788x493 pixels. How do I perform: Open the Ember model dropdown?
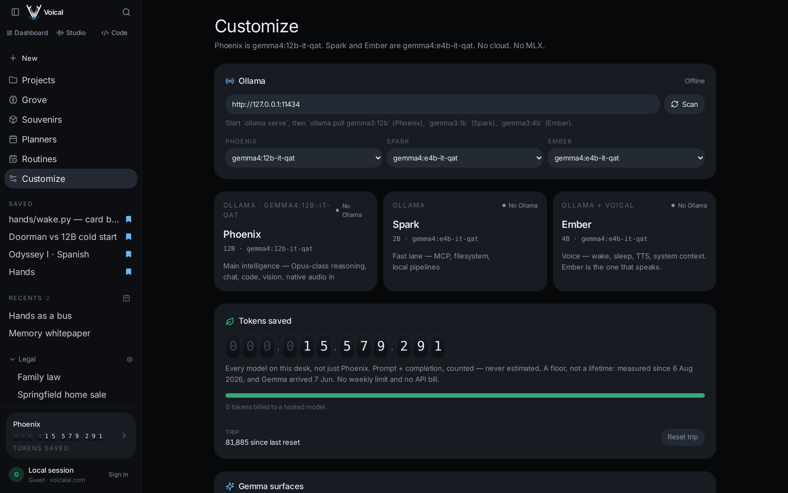(x=626, y=158)
